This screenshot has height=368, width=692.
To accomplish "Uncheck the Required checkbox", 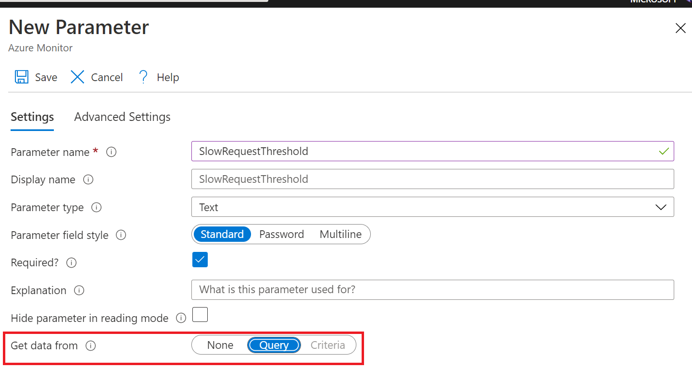I will pyautogui.click(x=200, y=260).
